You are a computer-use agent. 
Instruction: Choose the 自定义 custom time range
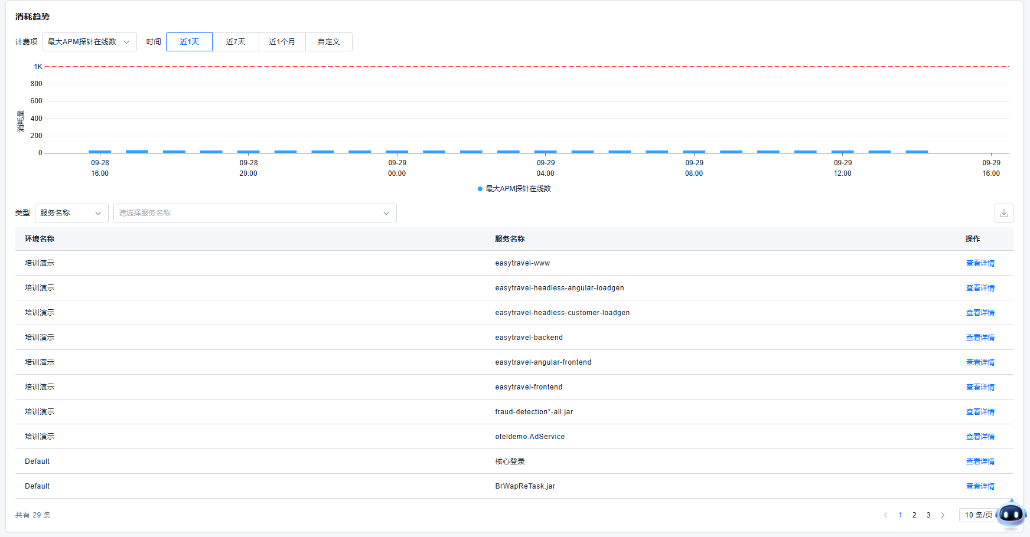coord(328,42)
